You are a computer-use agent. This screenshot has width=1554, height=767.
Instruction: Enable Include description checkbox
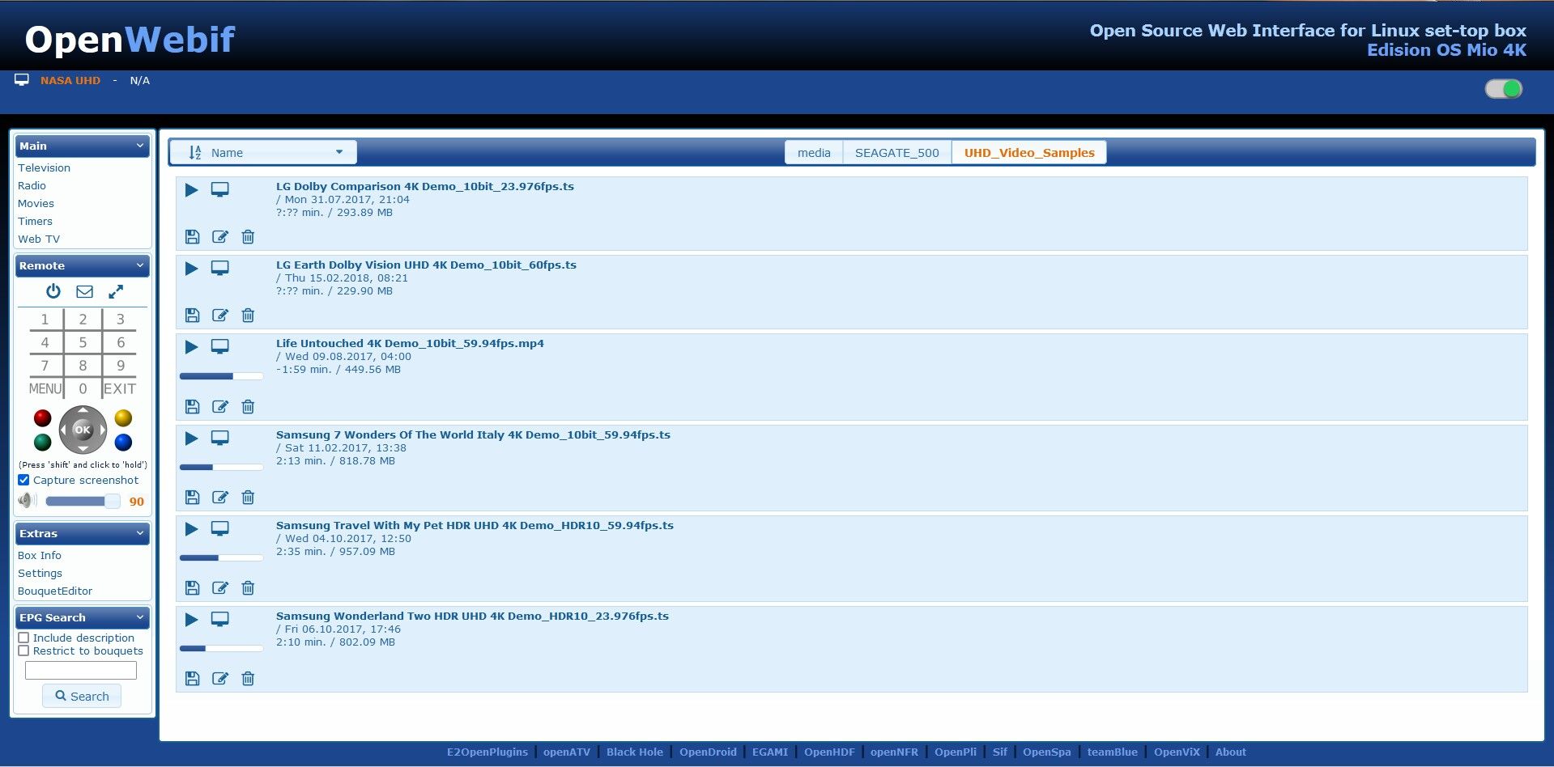tap(23, 638)
